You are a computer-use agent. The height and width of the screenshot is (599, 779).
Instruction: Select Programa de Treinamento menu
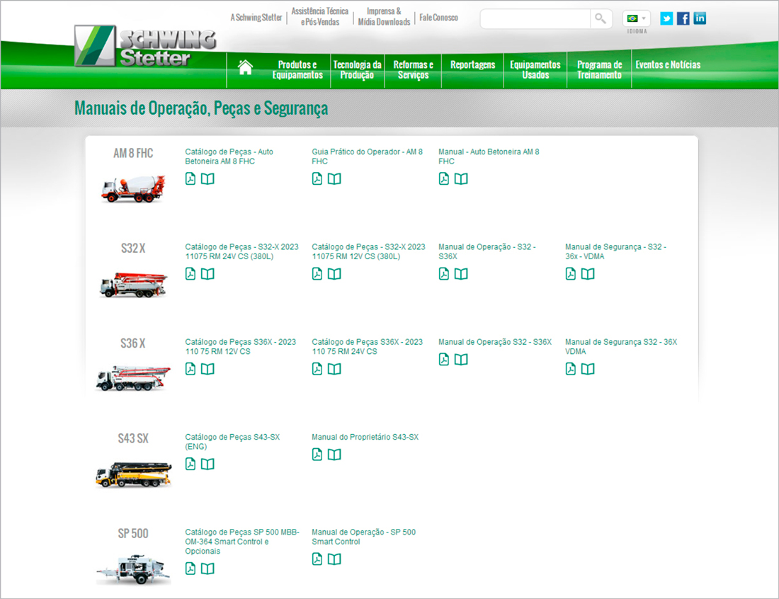599,70
